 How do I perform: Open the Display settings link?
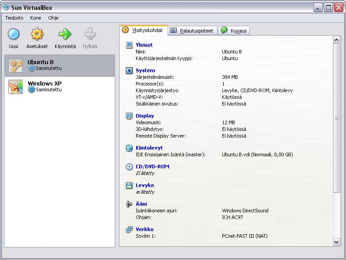pos(145,116)
